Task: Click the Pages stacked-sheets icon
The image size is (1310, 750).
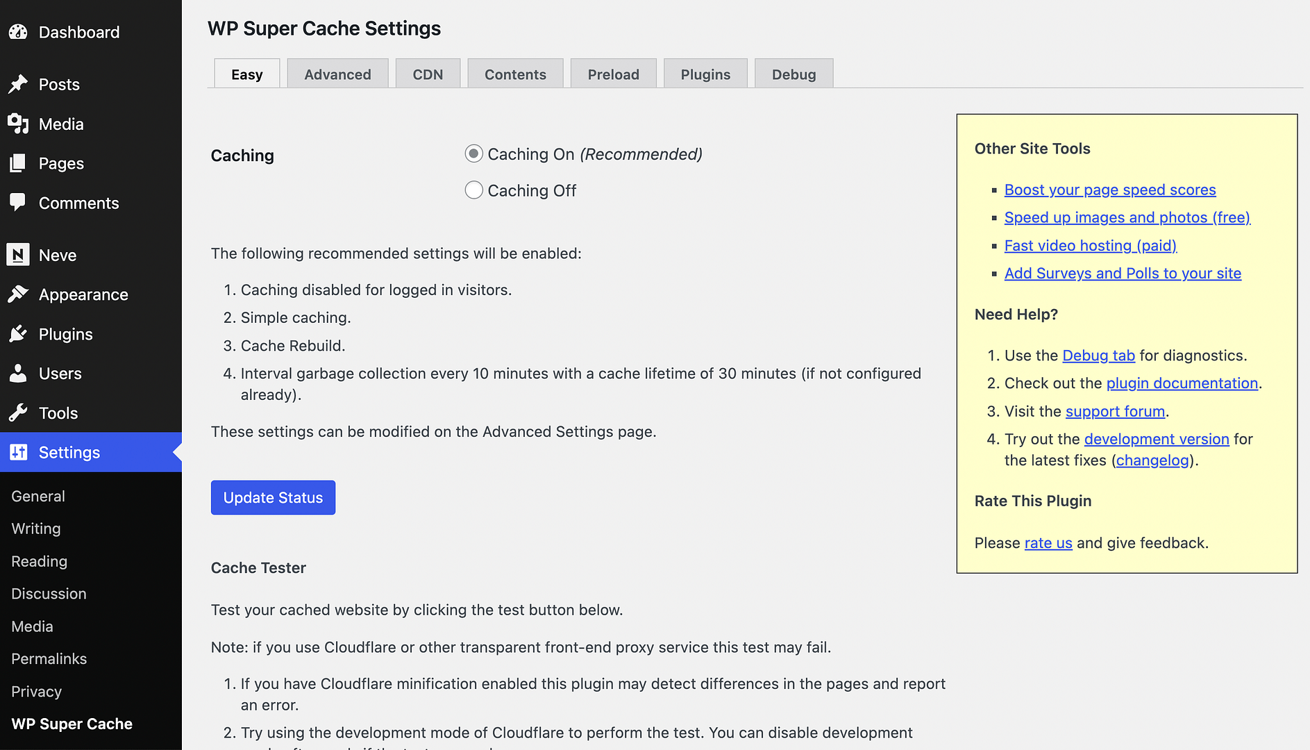Action: (x=18, y=163)
